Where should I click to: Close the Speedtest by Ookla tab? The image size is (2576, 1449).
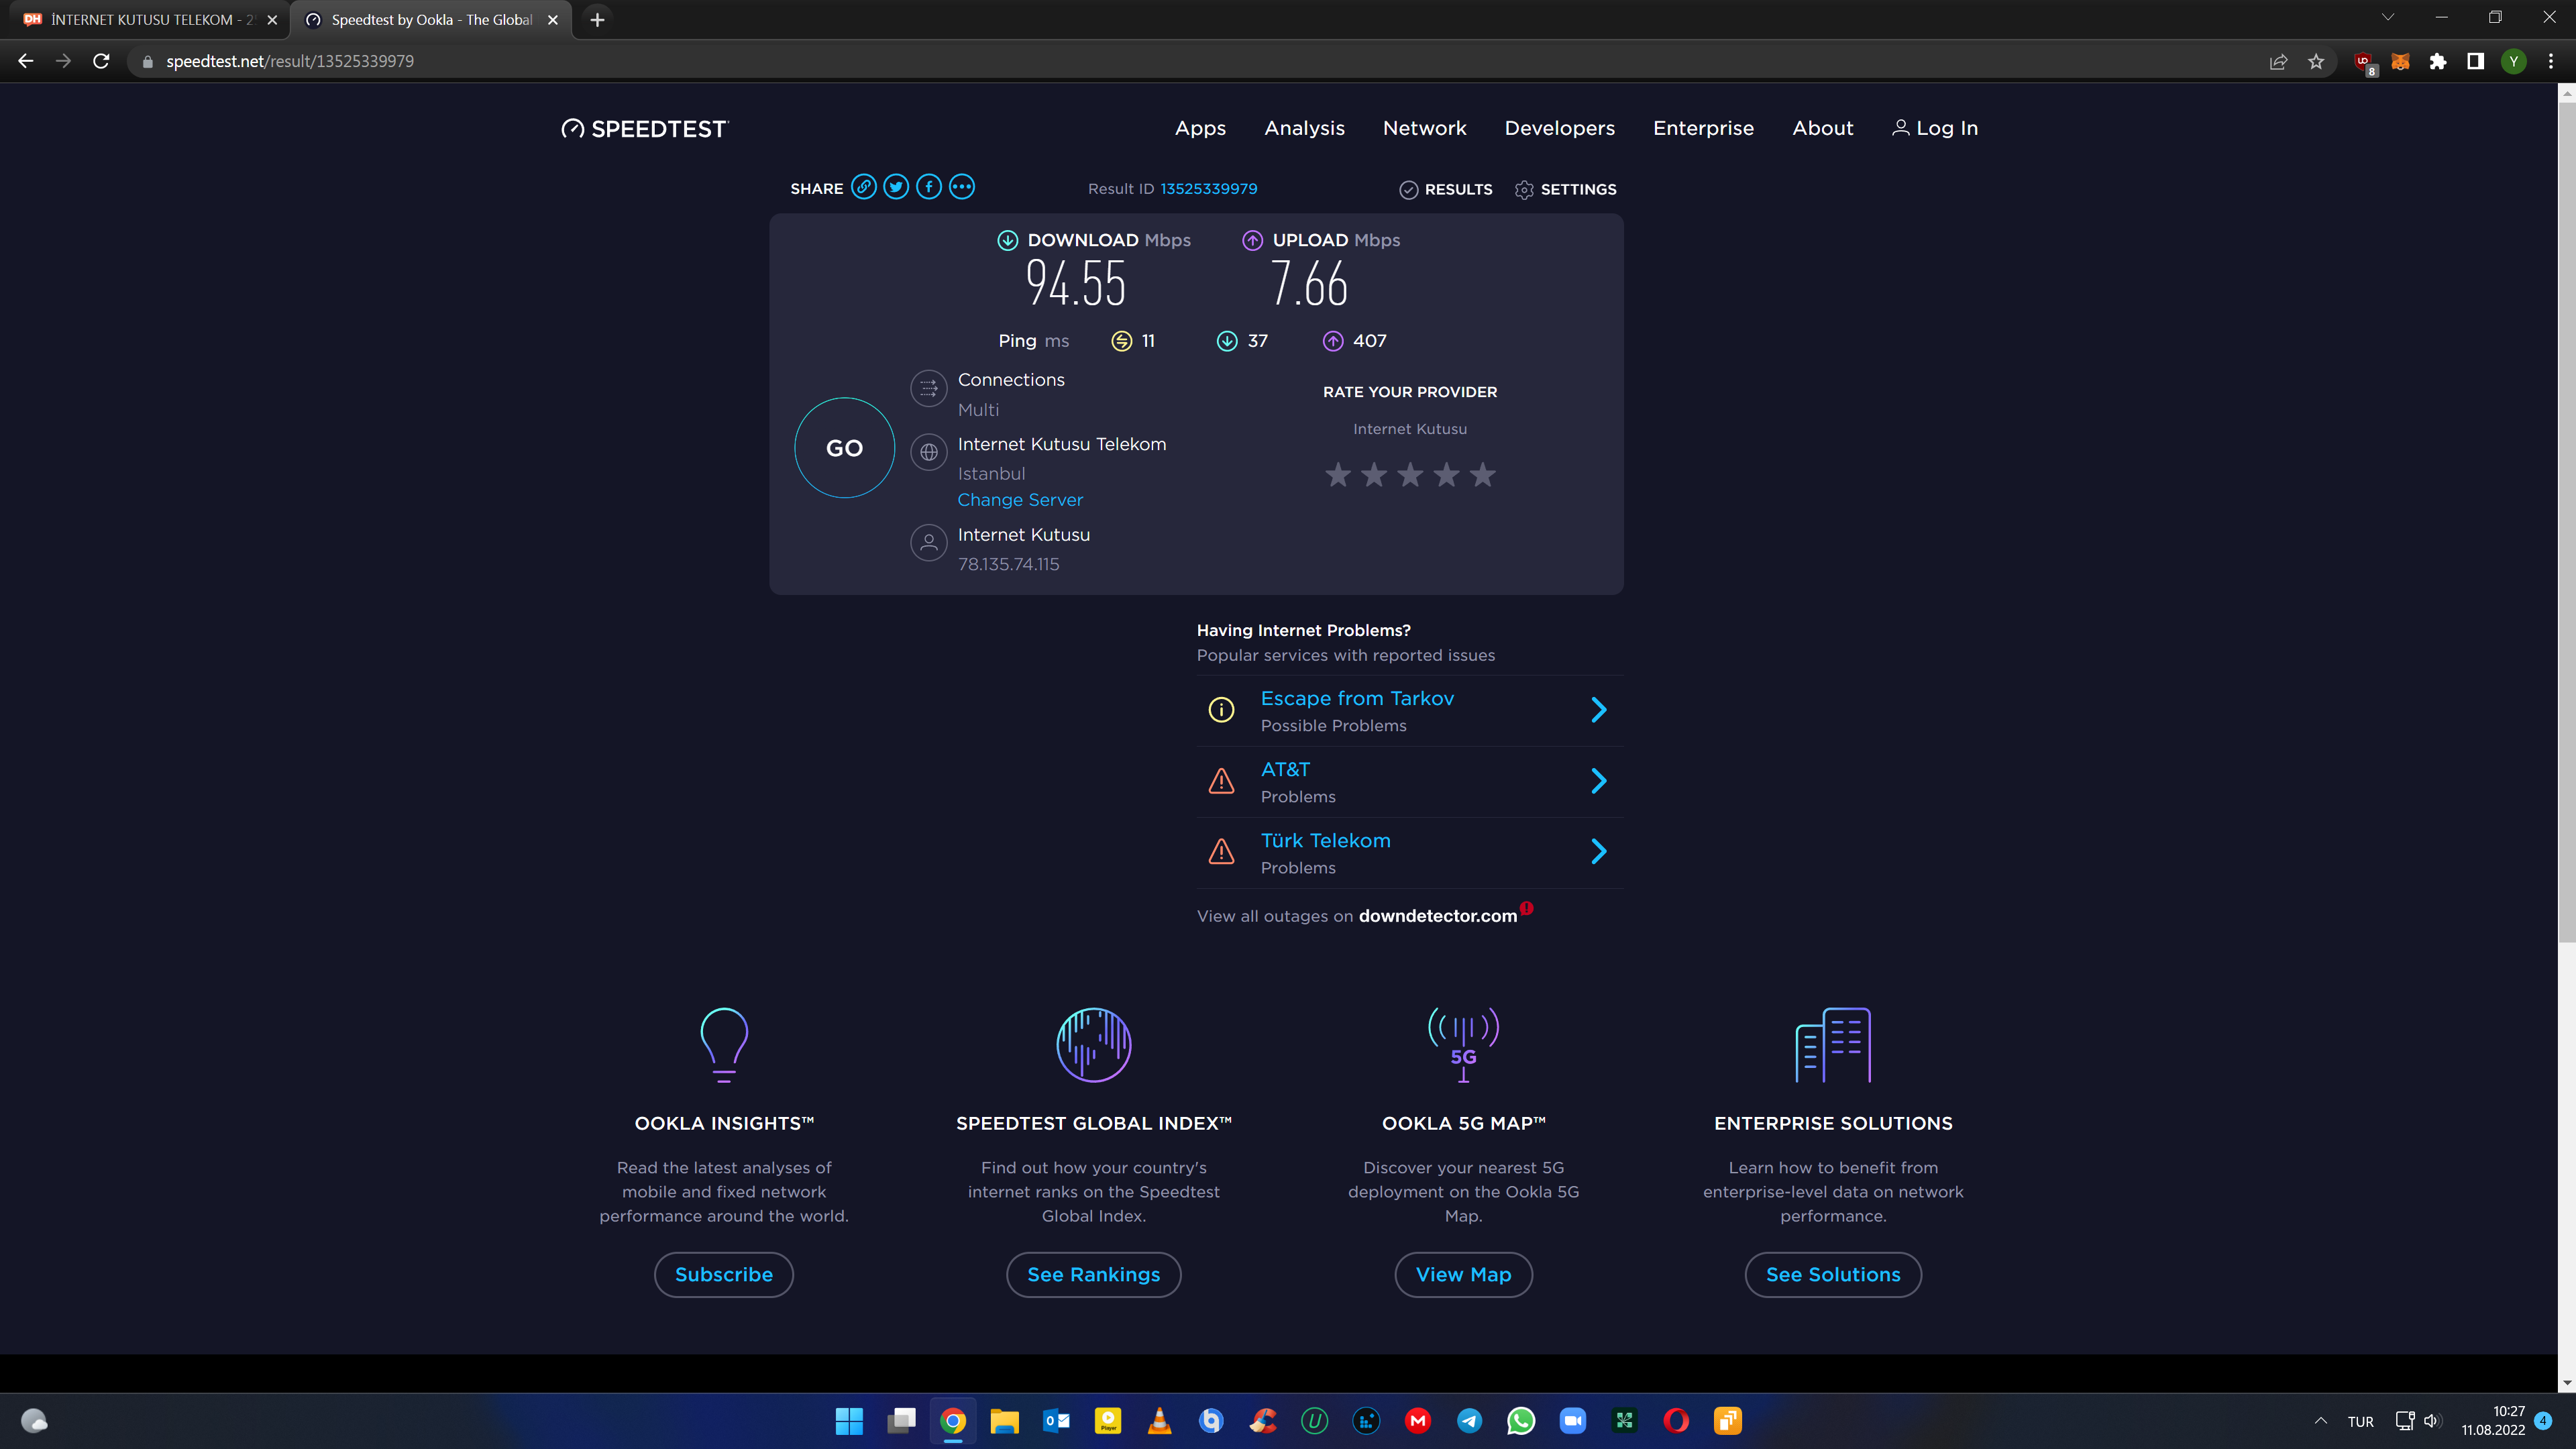(x=553, y=20)
